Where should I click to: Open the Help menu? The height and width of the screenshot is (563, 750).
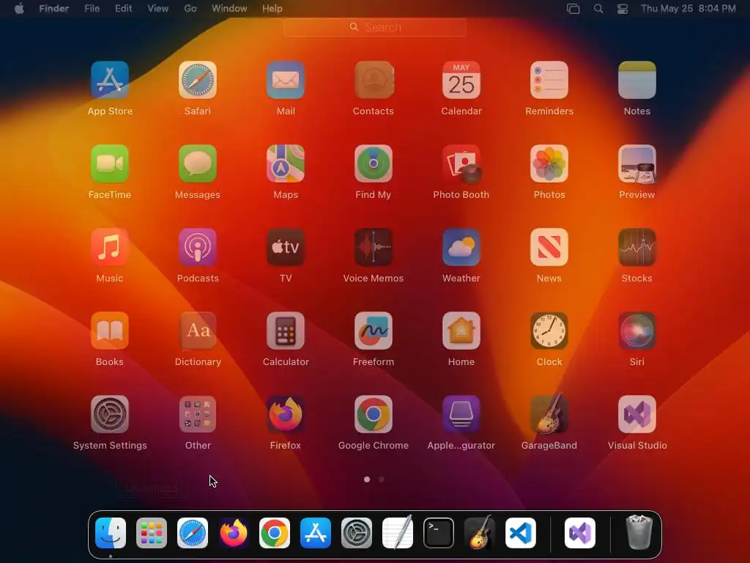[272, 8]
